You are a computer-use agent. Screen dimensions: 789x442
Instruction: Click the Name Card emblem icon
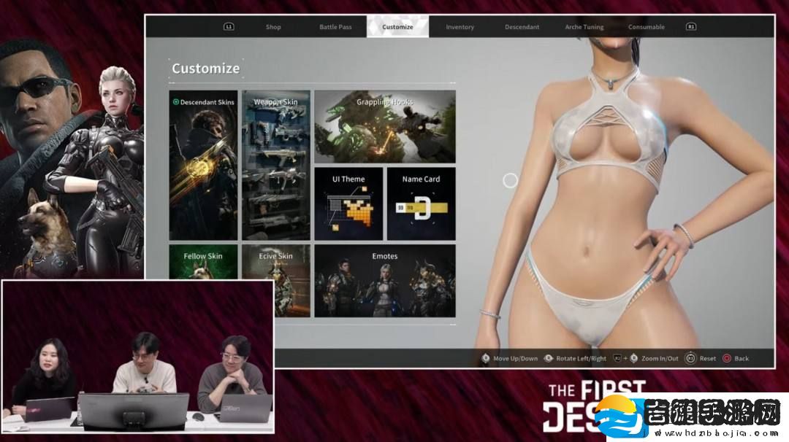pyautogui.click(x=422, y=208)
